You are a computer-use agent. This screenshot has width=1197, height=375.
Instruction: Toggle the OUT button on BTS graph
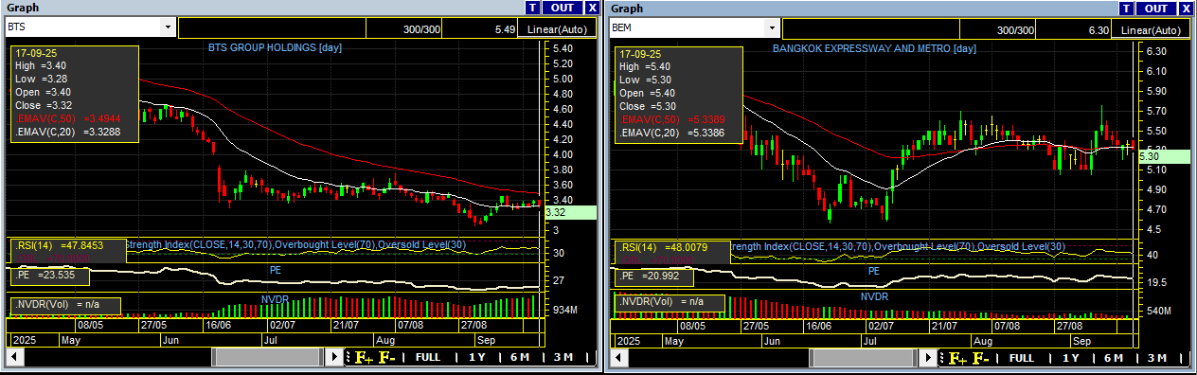(563, 8)
